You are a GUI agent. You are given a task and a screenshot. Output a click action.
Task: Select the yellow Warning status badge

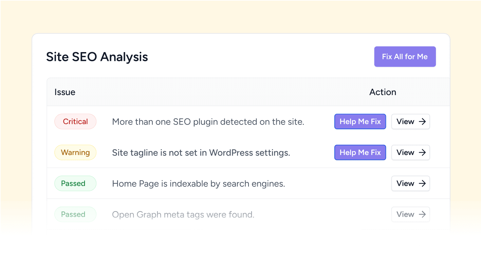75,153
